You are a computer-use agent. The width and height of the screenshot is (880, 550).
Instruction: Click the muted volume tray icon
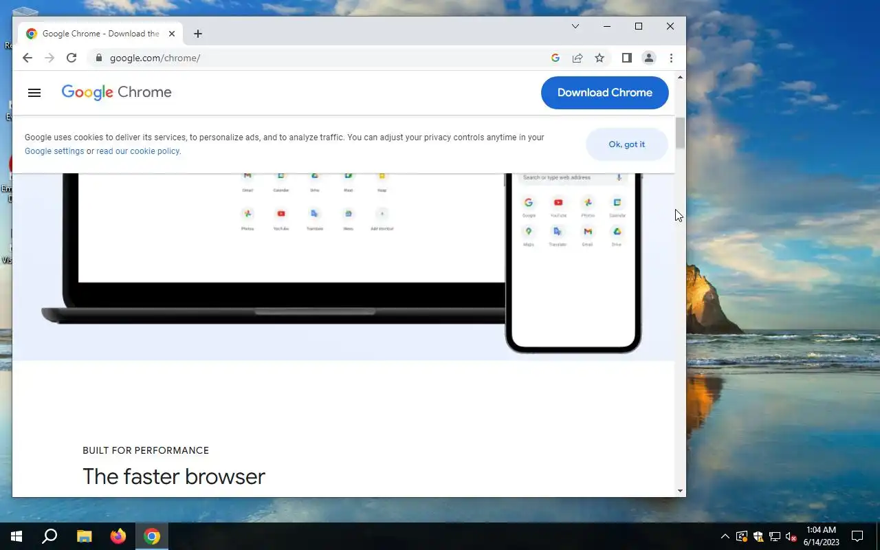[x=791, y=536]
